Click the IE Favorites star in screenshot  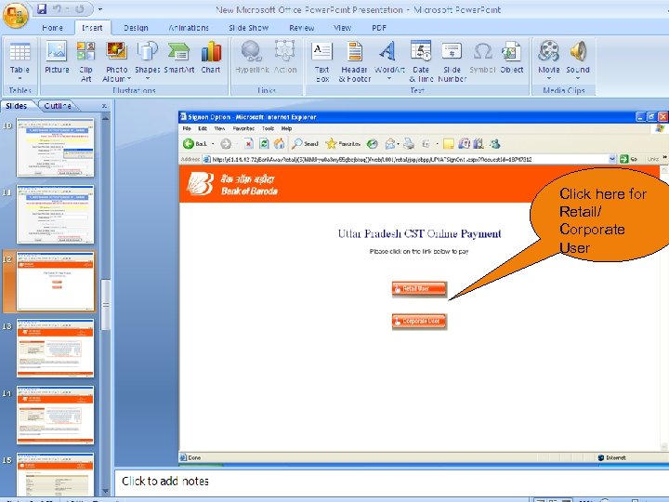pos(343,144)
